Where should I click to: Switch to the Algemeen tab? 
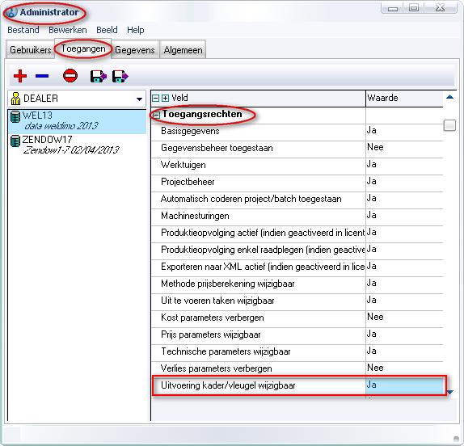pyautogui.click(x=183, y=49)
